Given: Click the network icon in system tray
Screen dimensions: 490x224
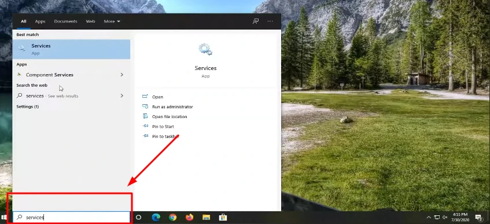Looking at the screenshot, I should pyautogui.click(x=437, y=218).
